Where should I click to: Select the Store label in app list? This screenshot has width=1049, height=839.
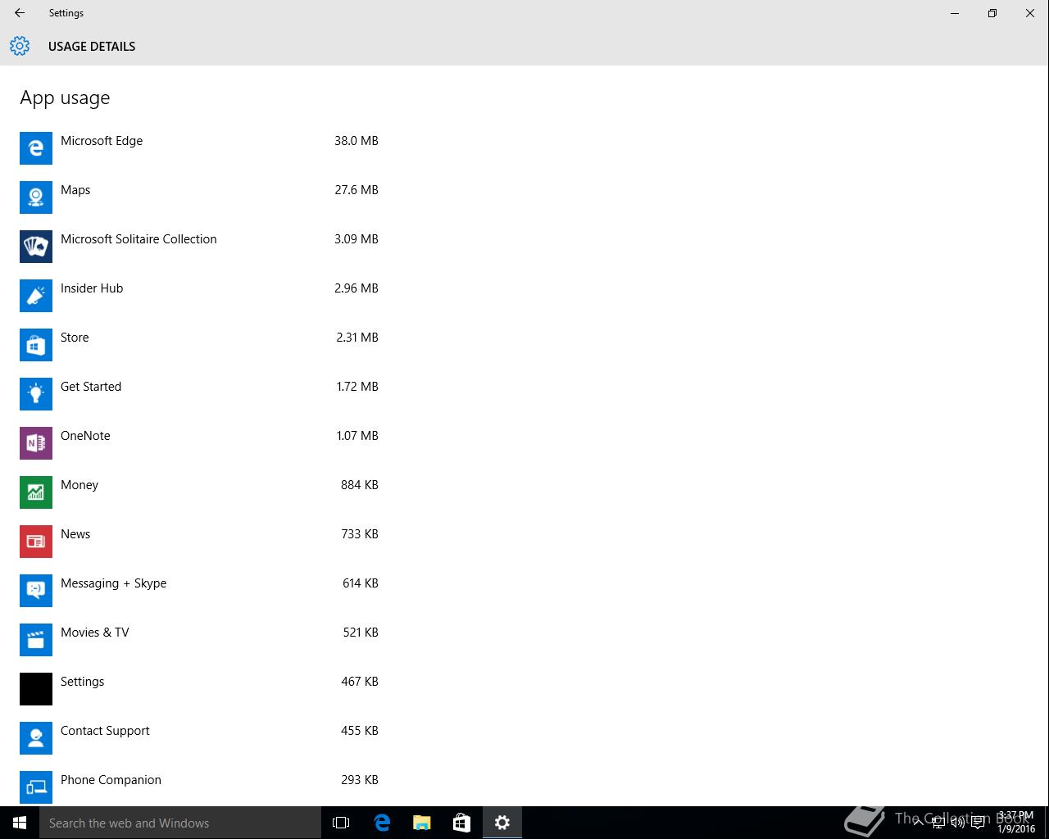[x=75, y=338]
